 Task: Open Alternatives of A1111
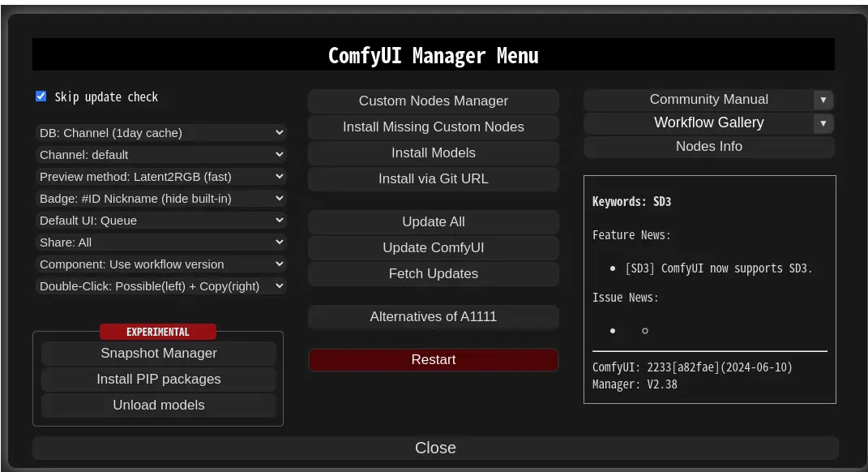[x=434, y=317]
